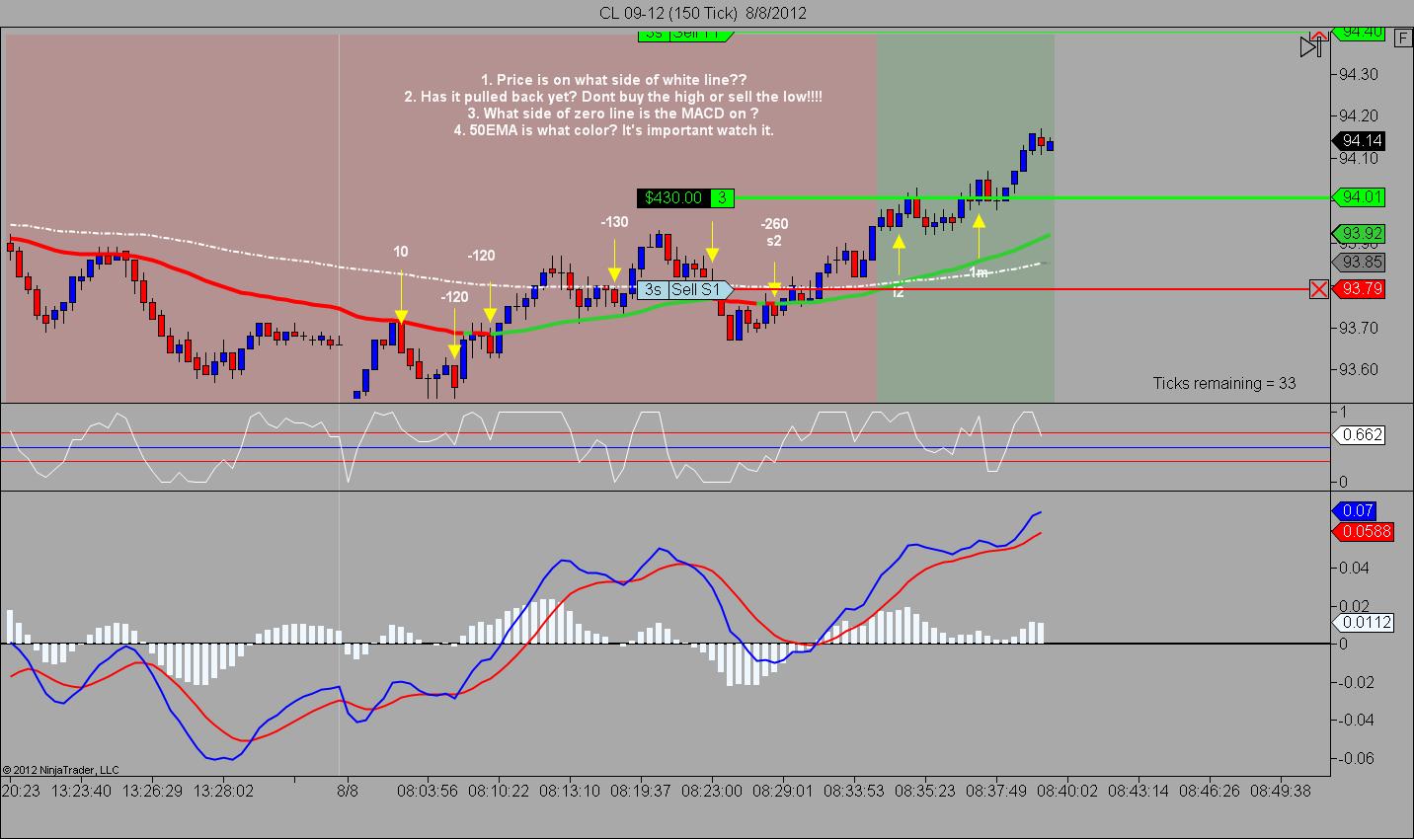This screenshot has width=1414, height=839.
Task: Click the 8/8 date label on time axis
Action: click(x=347, y=791)
